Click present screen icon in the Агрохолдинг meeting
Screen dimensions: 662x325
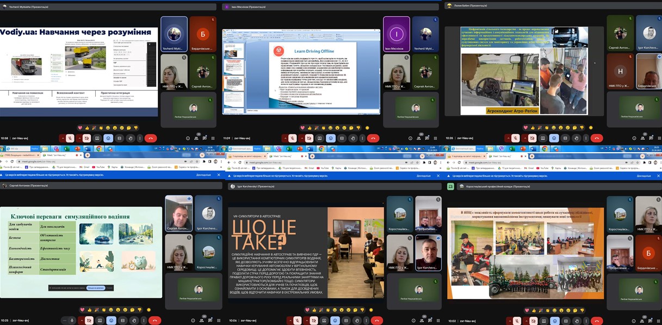pos(543,138)
